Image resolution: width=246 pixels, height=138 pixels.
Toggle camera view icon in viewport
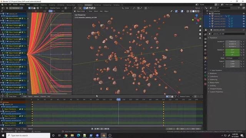[x=200, y=34]
